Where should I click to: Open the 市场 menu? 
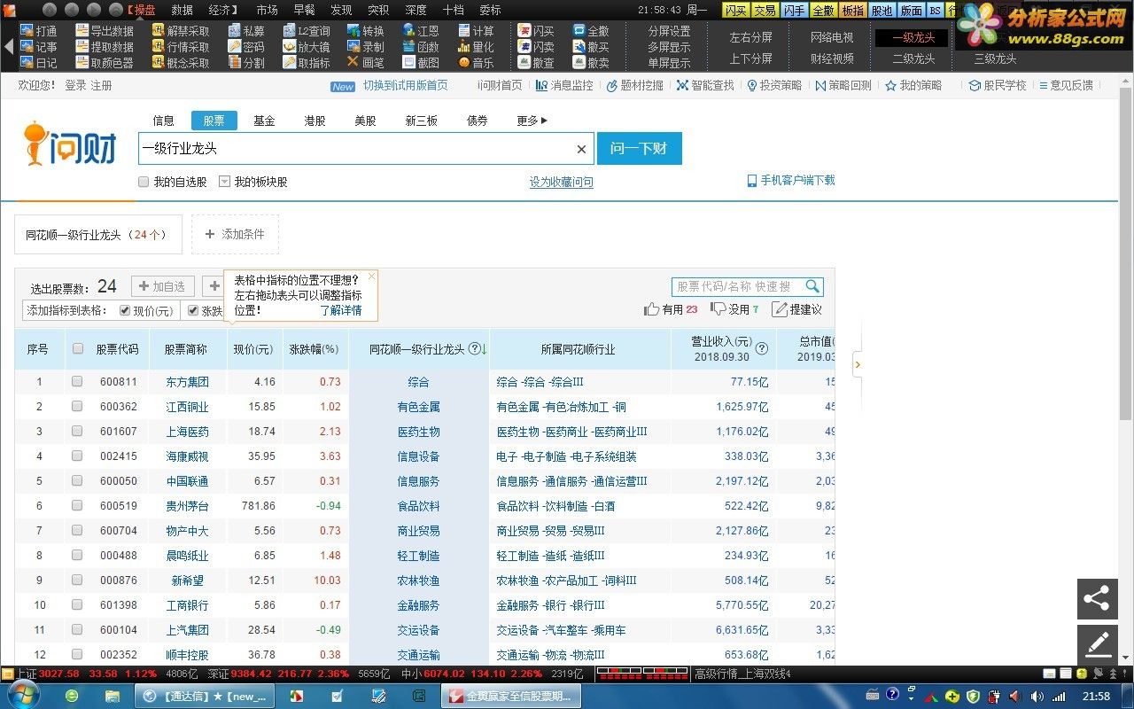pos(267,10)
